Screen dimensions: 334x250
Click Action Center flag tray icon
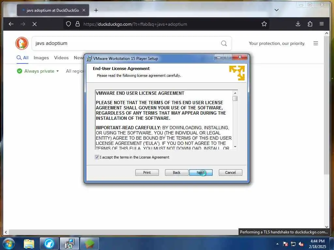(x=285, y=244)
